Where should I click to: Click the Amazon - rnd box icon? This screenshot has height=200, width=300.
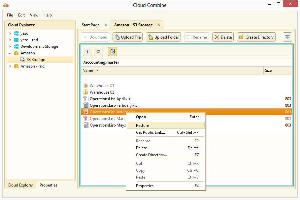point(16,66)
